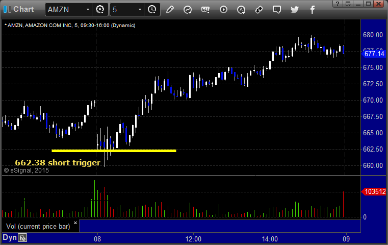The height and width of the screenshot is (245, 388).
Task: Open the GET tools menu icon
Action: [205, 10]
